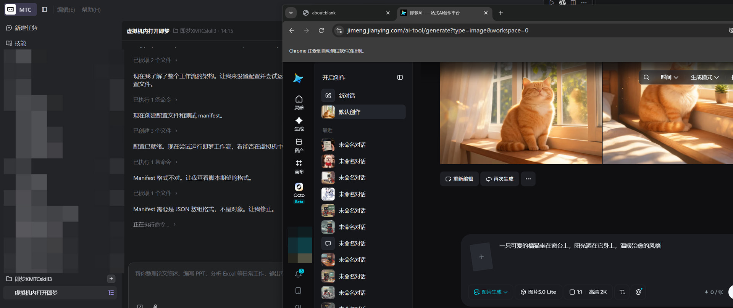This screenshot has height=308, width=733.
Task: Switch to the 即梦AI Chrome tab
Action: click(x=445, y=13)
